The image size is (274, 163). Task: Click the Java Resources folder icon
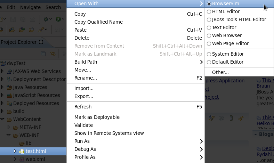click(x=9, y=87)
